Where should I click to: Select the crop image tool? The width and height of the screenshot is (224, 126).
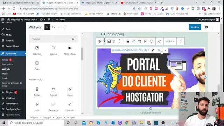[140, 41]
